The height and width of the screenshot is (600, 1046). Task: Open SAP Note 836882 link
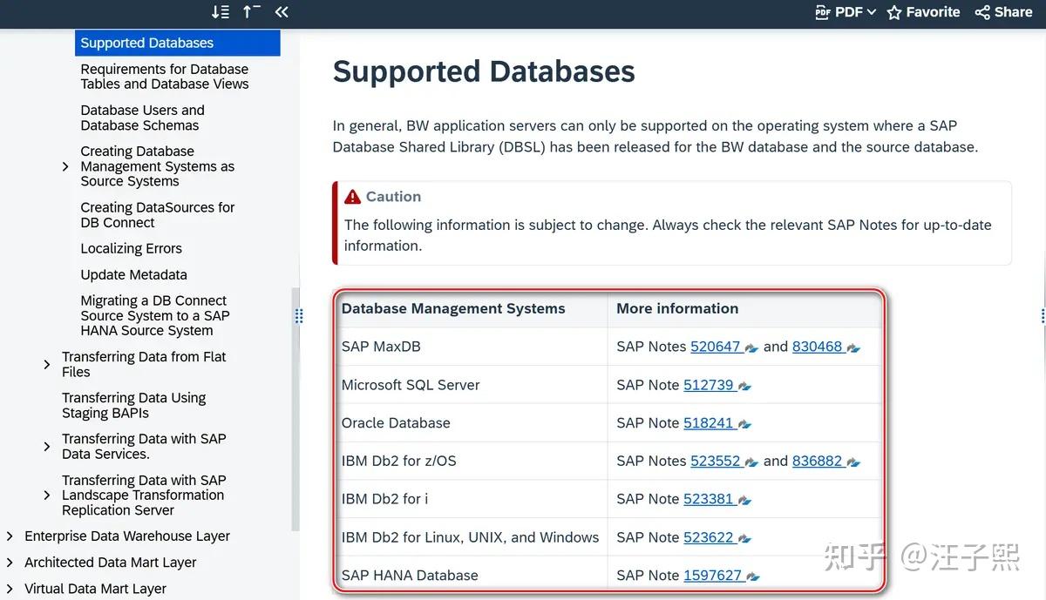point(817,461)
